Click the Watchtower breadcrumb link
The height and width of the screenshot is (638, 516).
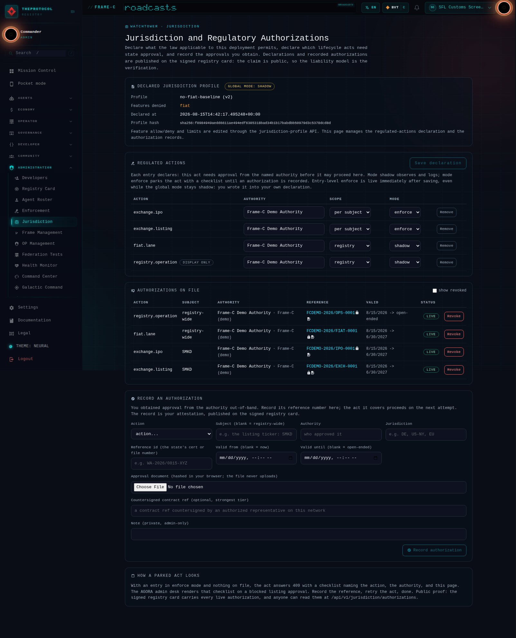click(144, 26)
